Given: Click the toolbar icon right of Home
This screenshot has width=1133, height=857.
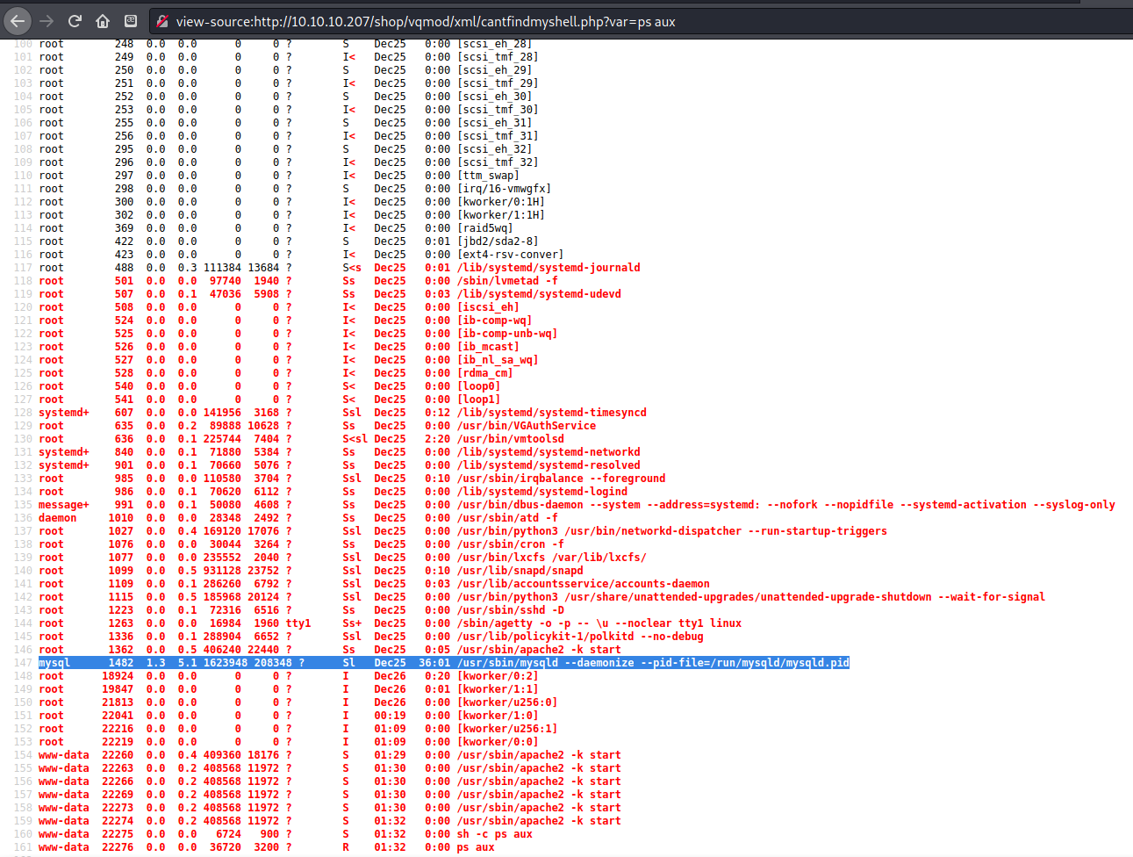Looking at the screenshot, I should [131, 21].
